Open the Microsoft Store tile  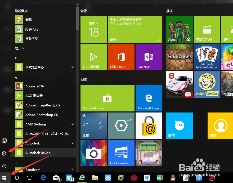[x=107, y=98]
